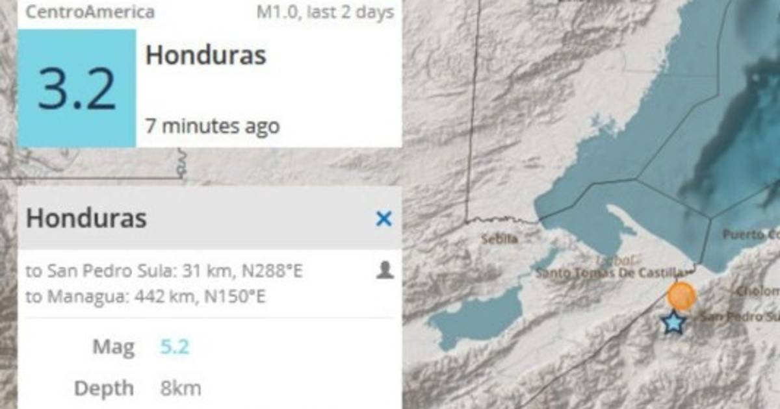Viewport: 780px width, 409px height.
Task: Click Santo Tomas De Castilla map label
Action: [x=610, y=273]
